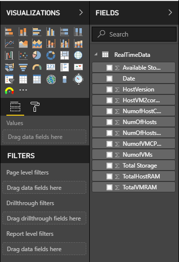Check the NumOfHosts... truncated field
Image resolution: width=179 pixels, height=262 pixels.
[109, 133]
